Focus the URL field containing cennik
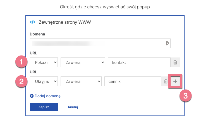Screen dimensions: 208x118 (x=133, y=81)
